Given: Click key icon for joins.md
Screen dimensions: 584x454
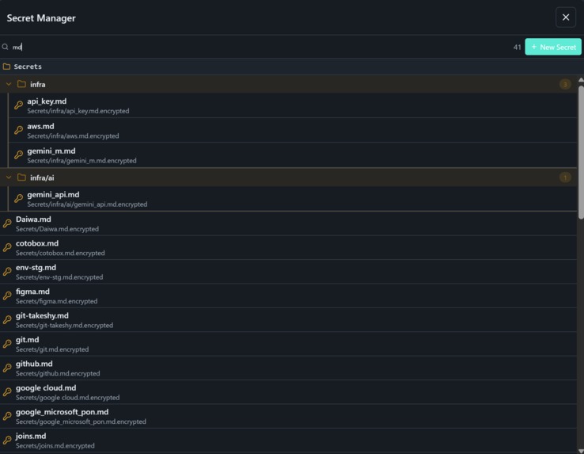Looking at the screenshot, I should tap(7, 441).
